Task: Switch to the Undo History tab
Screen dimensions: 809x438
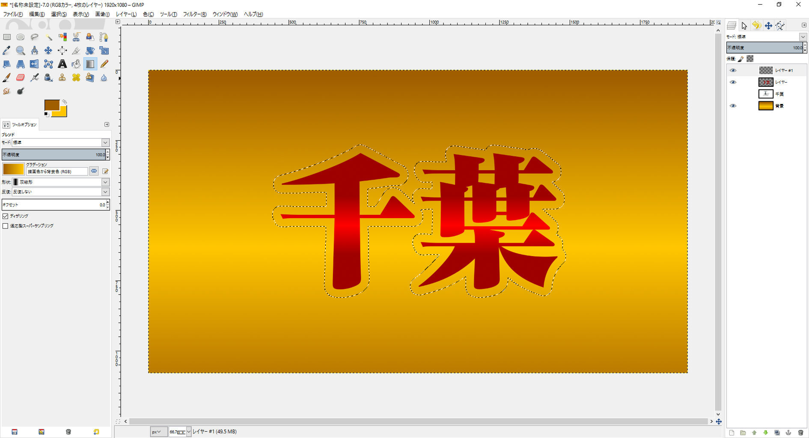Action: click(756, 26)
